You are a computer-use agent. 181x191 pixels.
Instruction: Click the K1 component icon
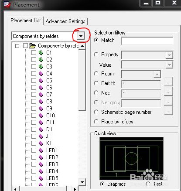pyautogui.click(x=41, y=143)
